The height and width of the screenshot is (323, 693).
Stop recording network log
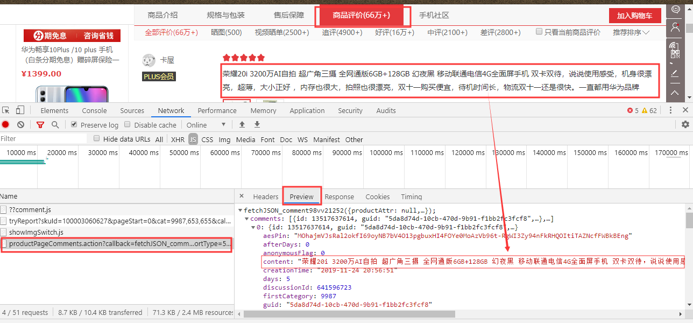pyautogui.click(x=5, y=124)
